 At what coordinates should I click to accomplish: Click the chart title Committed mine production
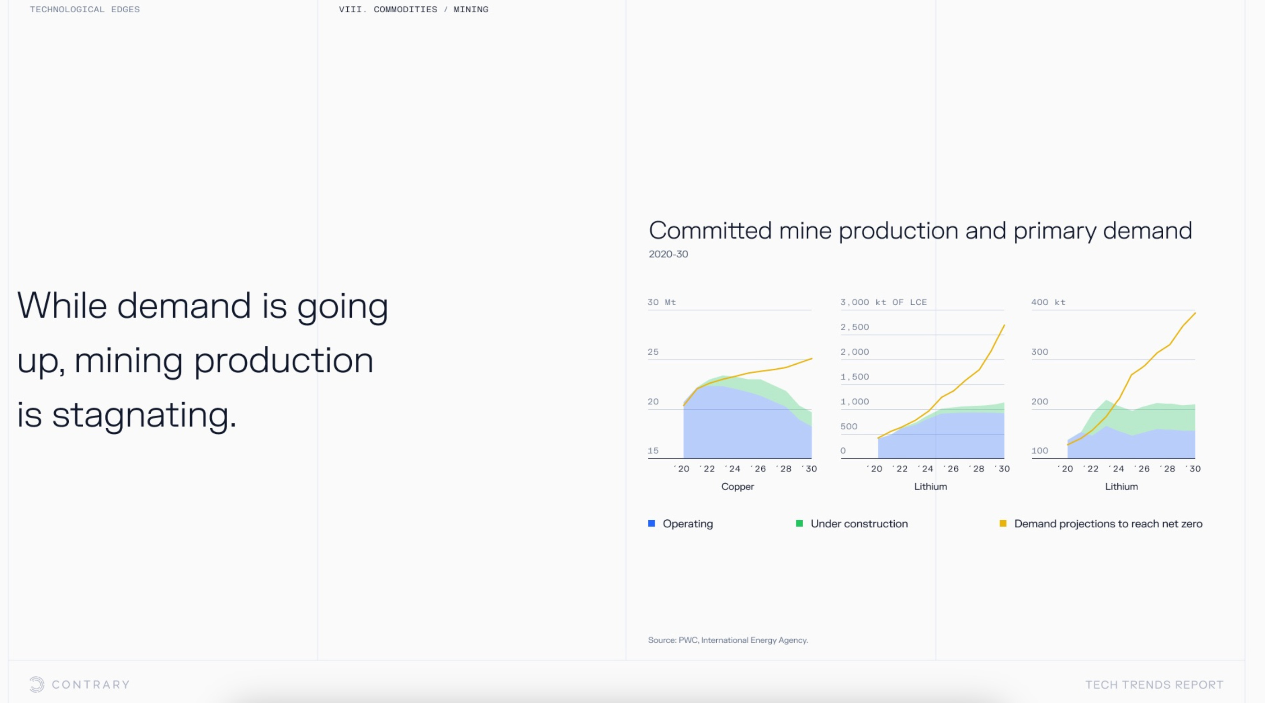point(920,230)
